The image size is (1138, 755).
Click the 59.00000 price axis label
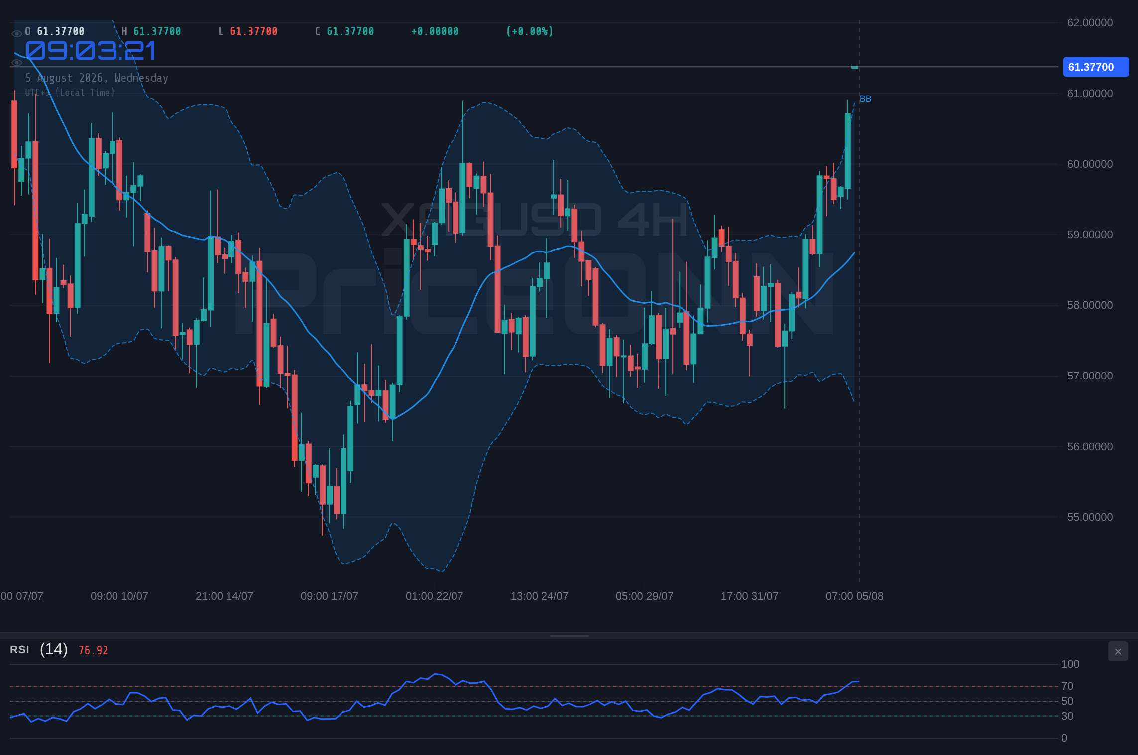pyautogui.click(x=1090, y=235)
